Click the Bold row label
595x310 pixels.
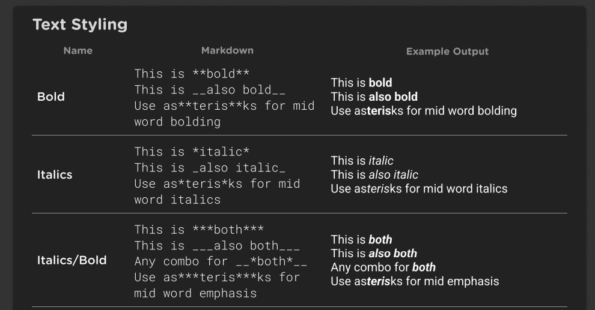[51, 97]
